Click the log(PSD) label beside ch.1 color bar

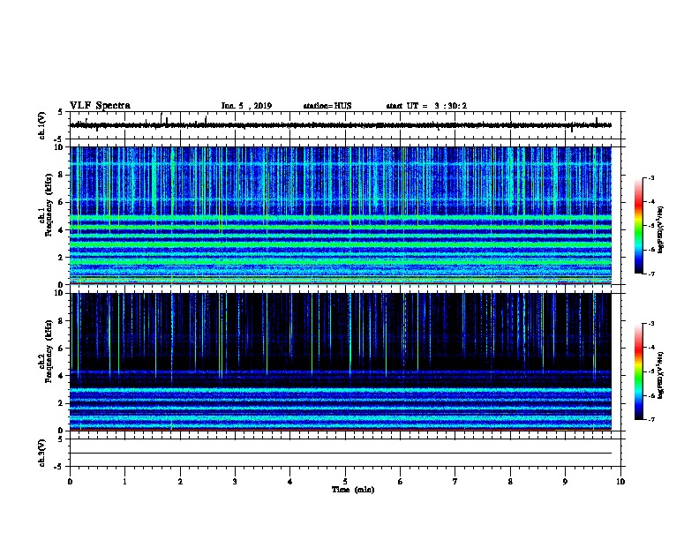(661, 229)
